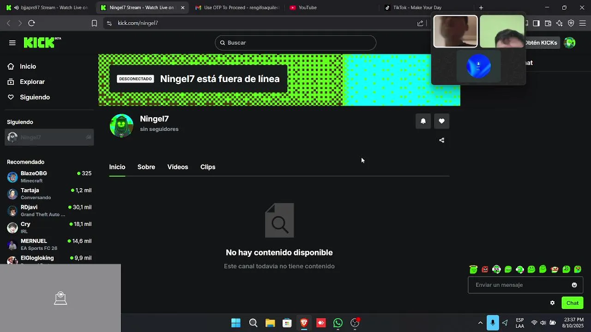The width and height of the screenshot is (591, 332).
Task: Open taskbar Search
Action: point(253,323)
